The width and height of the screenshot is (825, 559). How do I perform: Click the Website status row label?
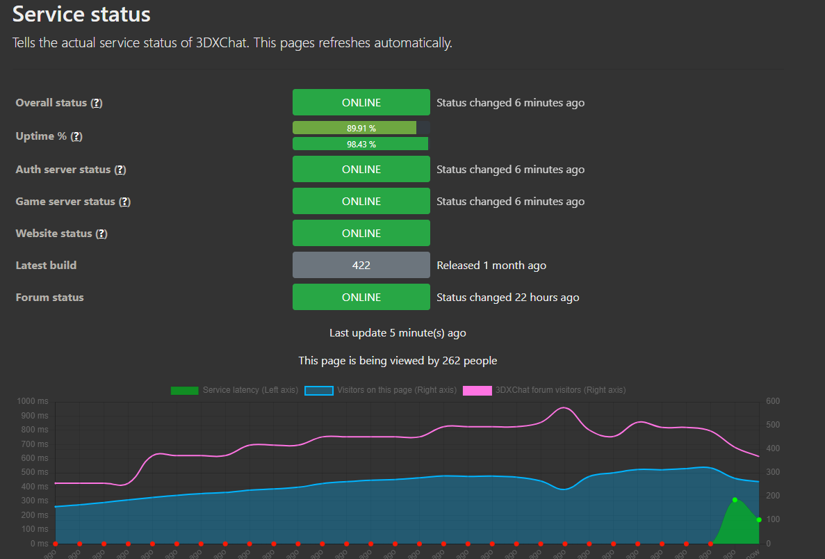pyautogui.click(x=54, y=234)
